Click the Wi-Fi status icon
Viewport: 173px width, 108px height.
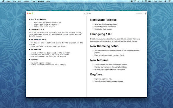click(x=146, y=1)
